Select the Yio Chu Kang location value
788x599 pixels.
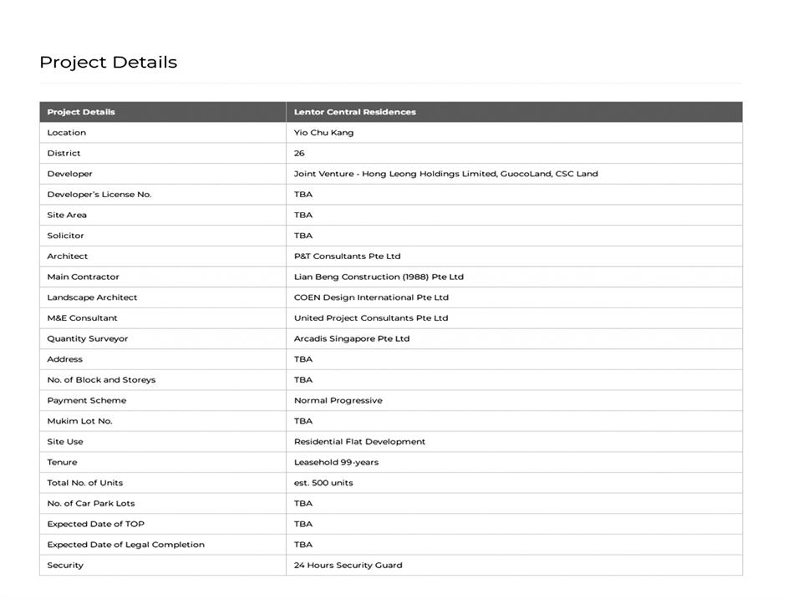click(323, 133)
